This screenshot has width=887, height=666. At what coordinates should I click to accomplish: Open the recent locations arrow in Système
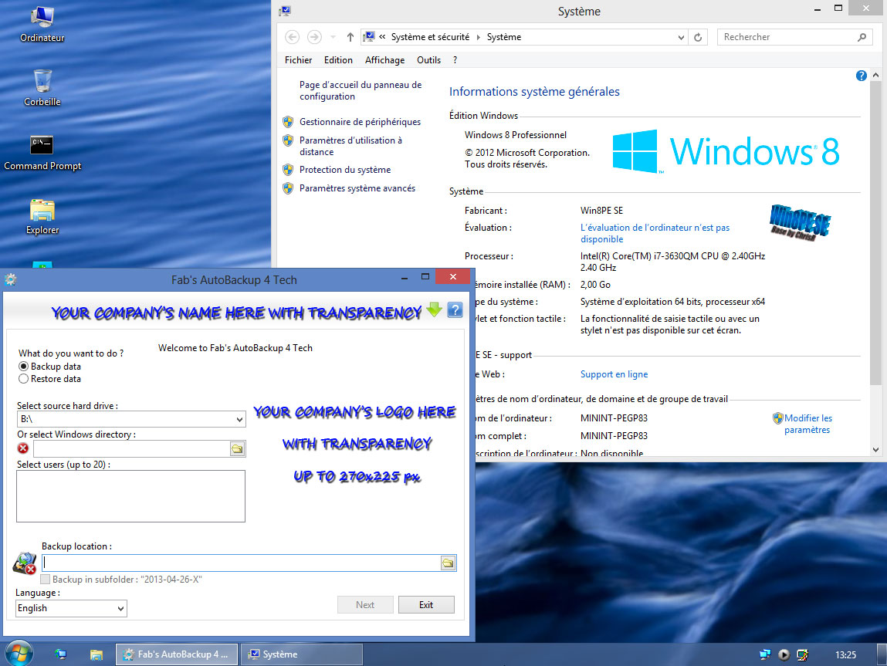tap(333, 37)
